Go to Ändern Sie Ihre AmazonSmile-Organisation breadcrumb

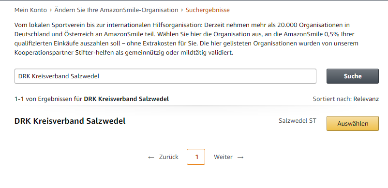(x=116, y=10)
